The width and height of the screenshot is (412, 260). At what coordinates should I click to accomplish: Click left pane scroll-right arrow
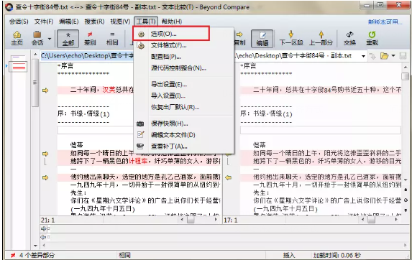pyautogui.click(x=216, y=220)
